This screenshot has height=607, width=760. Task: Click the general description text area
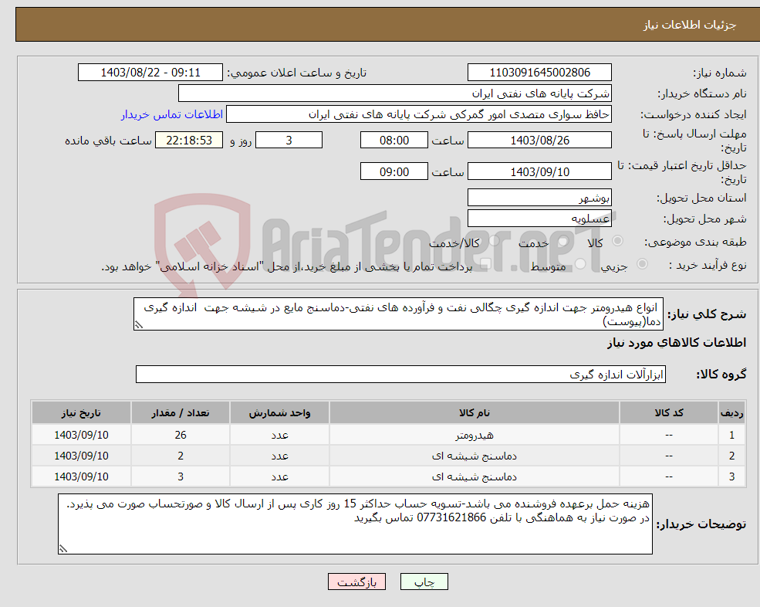tap(398, 314)
